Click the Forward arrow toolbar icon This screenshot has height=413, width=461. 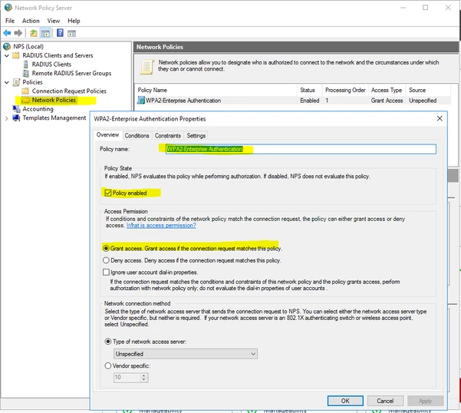click(18, 33)
